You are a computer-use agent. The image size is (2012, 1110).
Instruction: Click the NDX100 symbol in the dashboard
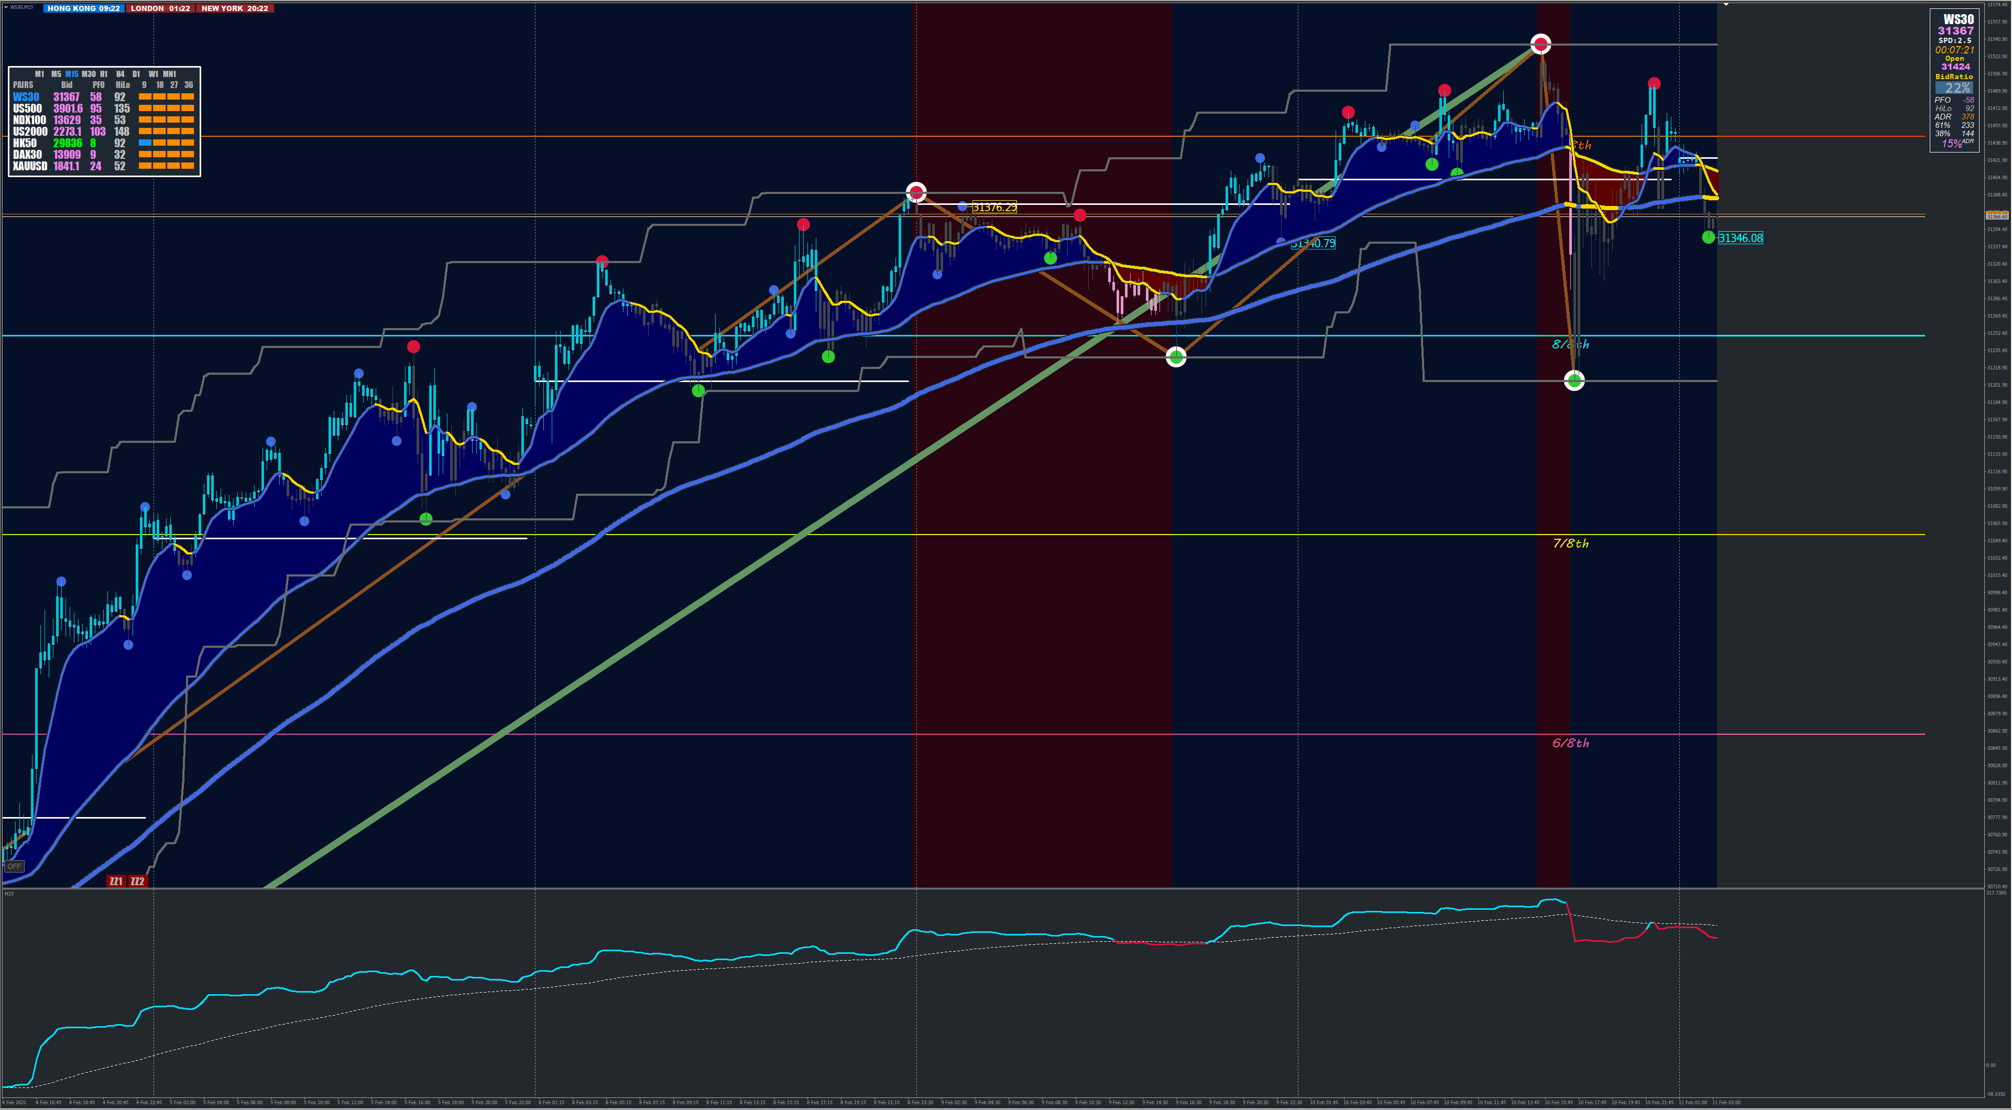click(x=29, y=121)
